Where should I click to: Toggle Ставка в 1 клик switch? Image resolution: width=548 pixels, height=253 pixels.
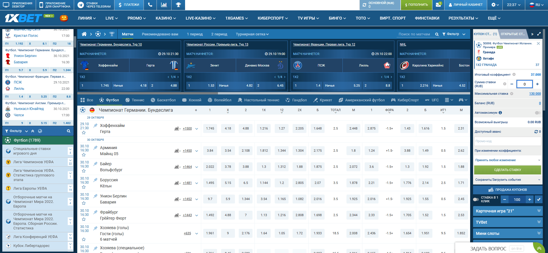[x=476, y=199]
